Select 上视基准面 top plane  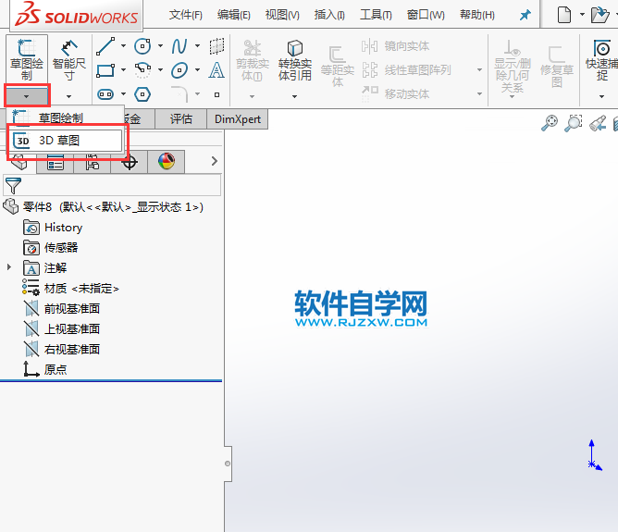(62, 329)
